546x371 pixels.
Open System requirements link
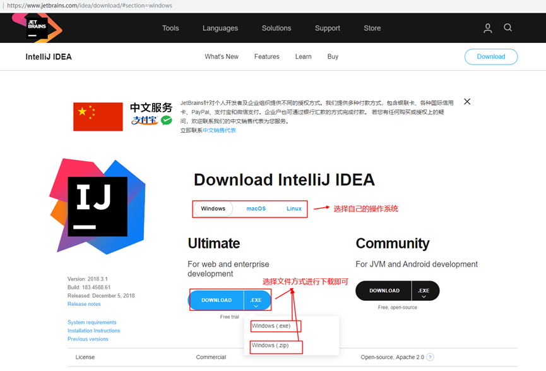(x=92, y=322)
